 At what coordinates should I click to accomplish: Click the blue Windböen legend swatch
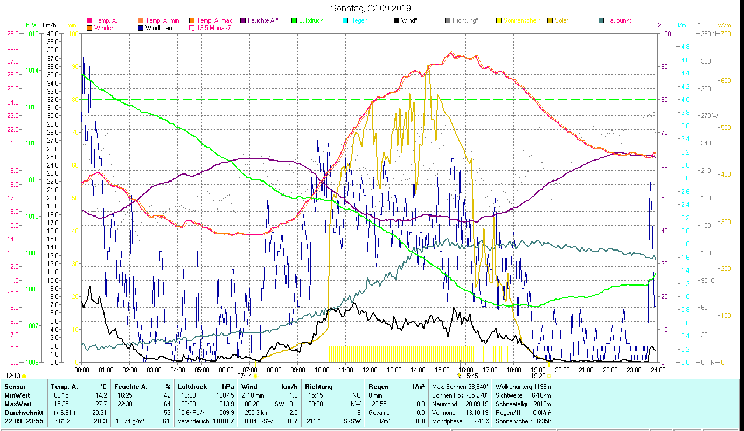point(141,27)
